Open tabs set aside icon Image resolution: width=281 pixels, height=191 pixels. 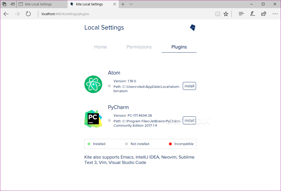point(4,4)
